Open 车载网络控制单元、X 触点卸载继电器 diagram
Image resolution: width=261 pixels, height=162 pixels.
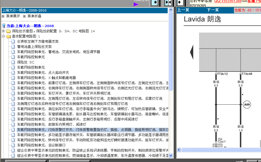coord(46,78)
